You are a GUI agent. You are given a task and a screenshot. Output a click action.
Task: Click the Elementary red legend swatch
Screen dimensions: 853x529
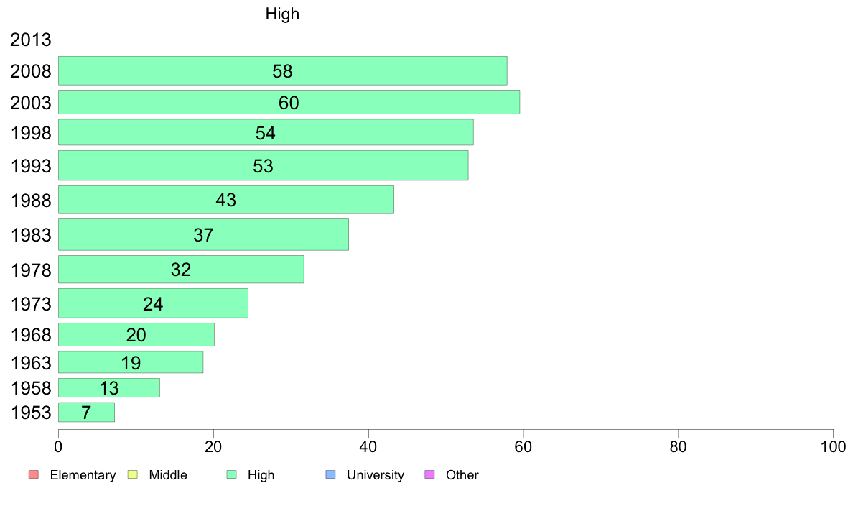[34, 474]
